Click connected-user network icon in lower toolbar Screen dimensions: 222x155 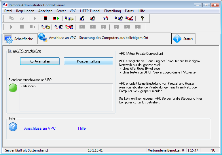(x=58, y=27)
